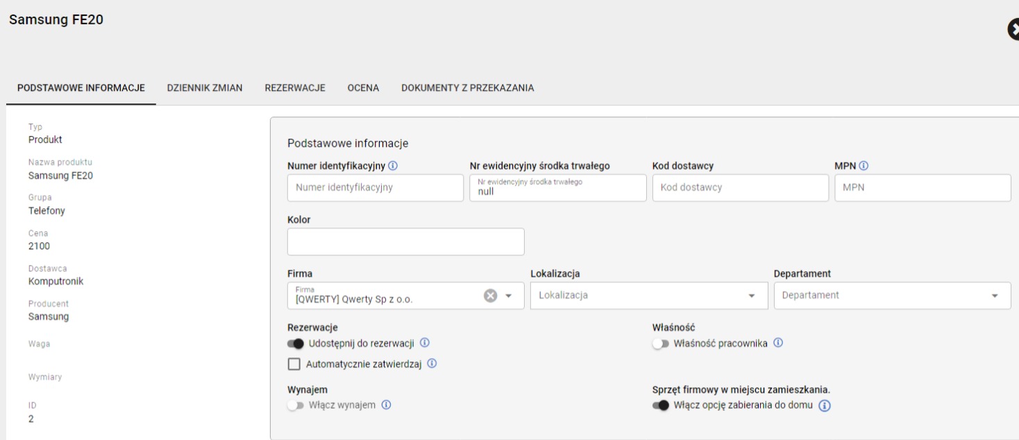Expand the Departament dropdown

[x=995, y=296]
